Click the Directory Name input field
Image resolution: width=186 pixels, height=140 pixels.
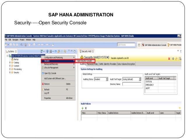coord(132,84)
